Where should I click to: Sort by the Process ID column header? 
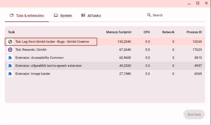[x=194, y=32]
